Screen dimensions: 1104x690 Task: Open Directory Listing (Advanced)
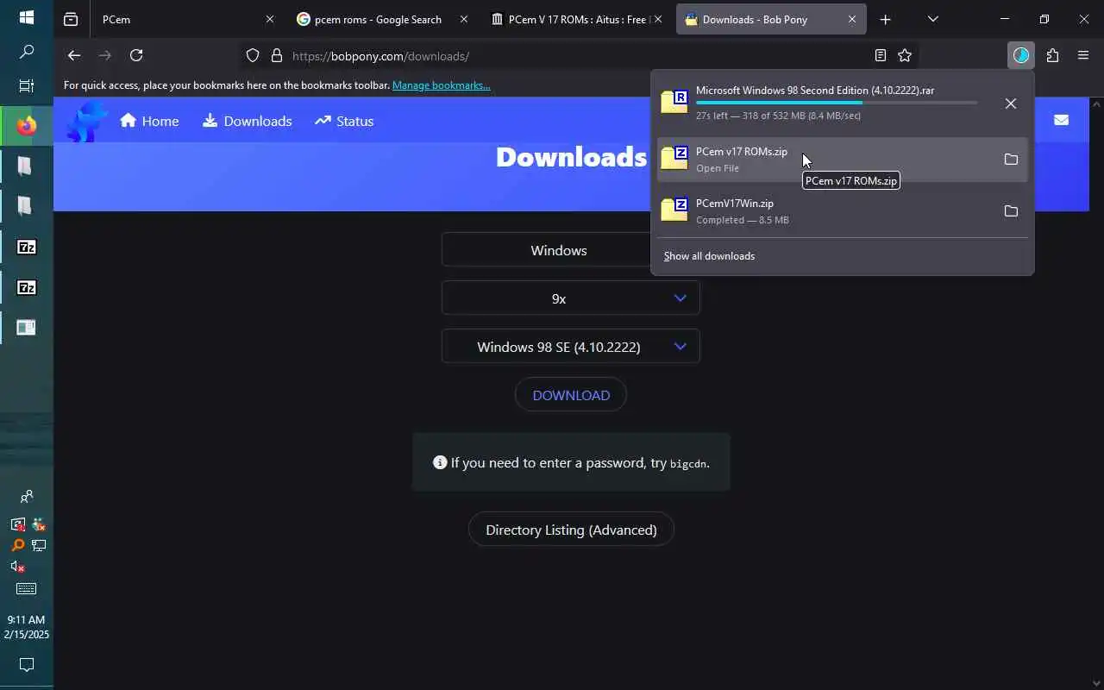point(571,530)
